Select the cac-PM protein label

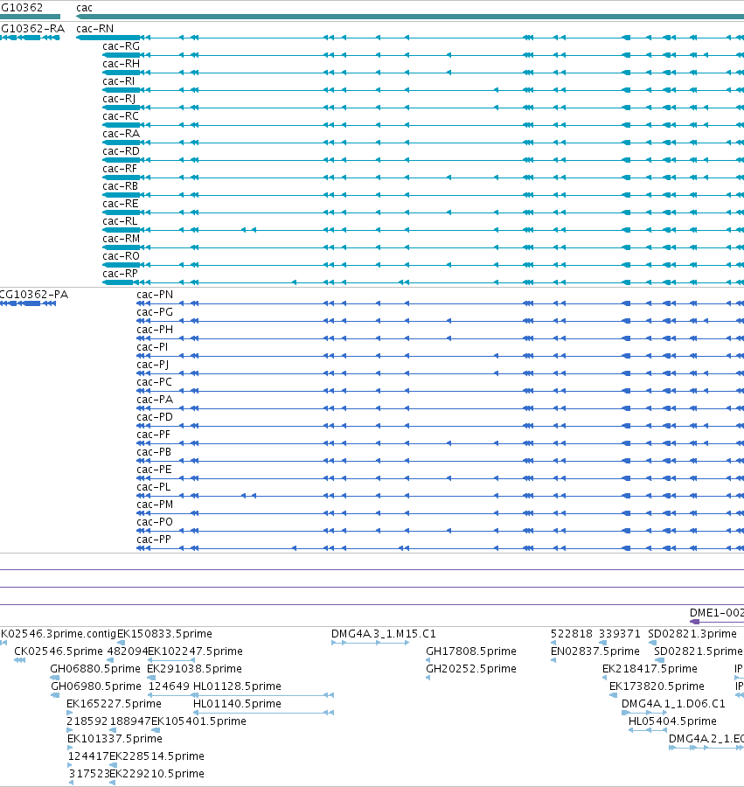tap(155, 505)
